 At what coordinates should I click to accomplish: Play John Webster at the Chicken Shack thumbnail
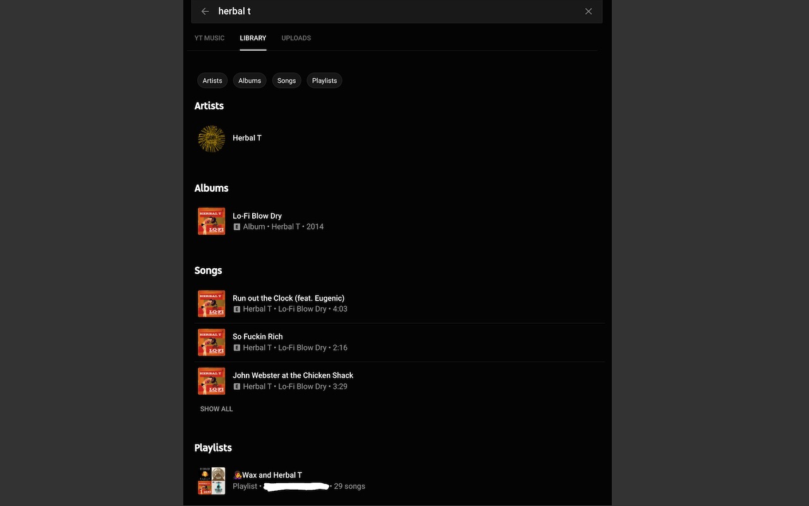click(211, 381)
